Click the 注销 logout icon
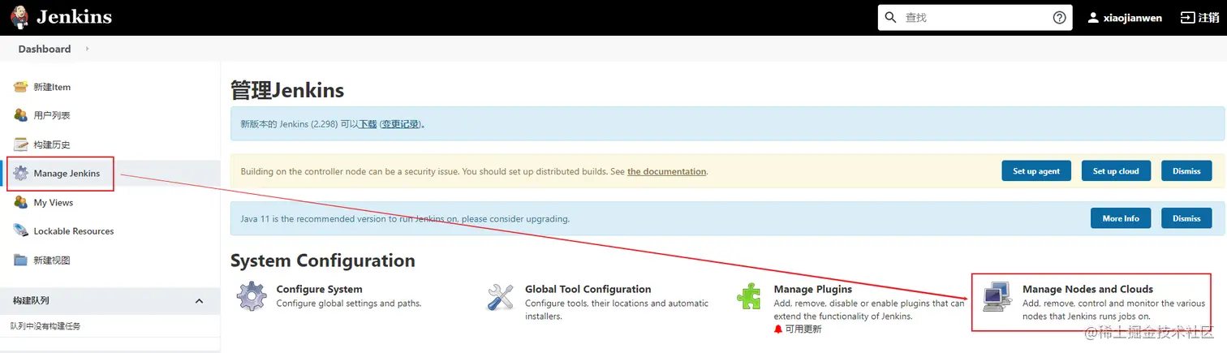This screenshot has width=1227, height=353. [x=1187, y=18]
